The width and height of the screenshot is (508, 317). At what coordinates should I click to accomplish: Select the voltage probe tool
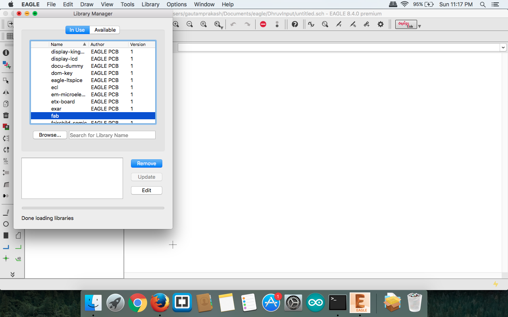[339, 24]
